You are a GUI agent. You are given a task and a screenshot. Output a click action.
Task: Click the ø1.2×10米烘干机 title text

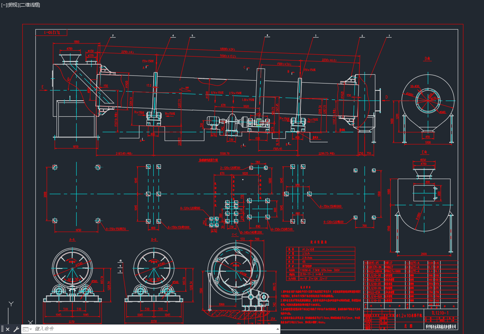click(x=409, y=315)
